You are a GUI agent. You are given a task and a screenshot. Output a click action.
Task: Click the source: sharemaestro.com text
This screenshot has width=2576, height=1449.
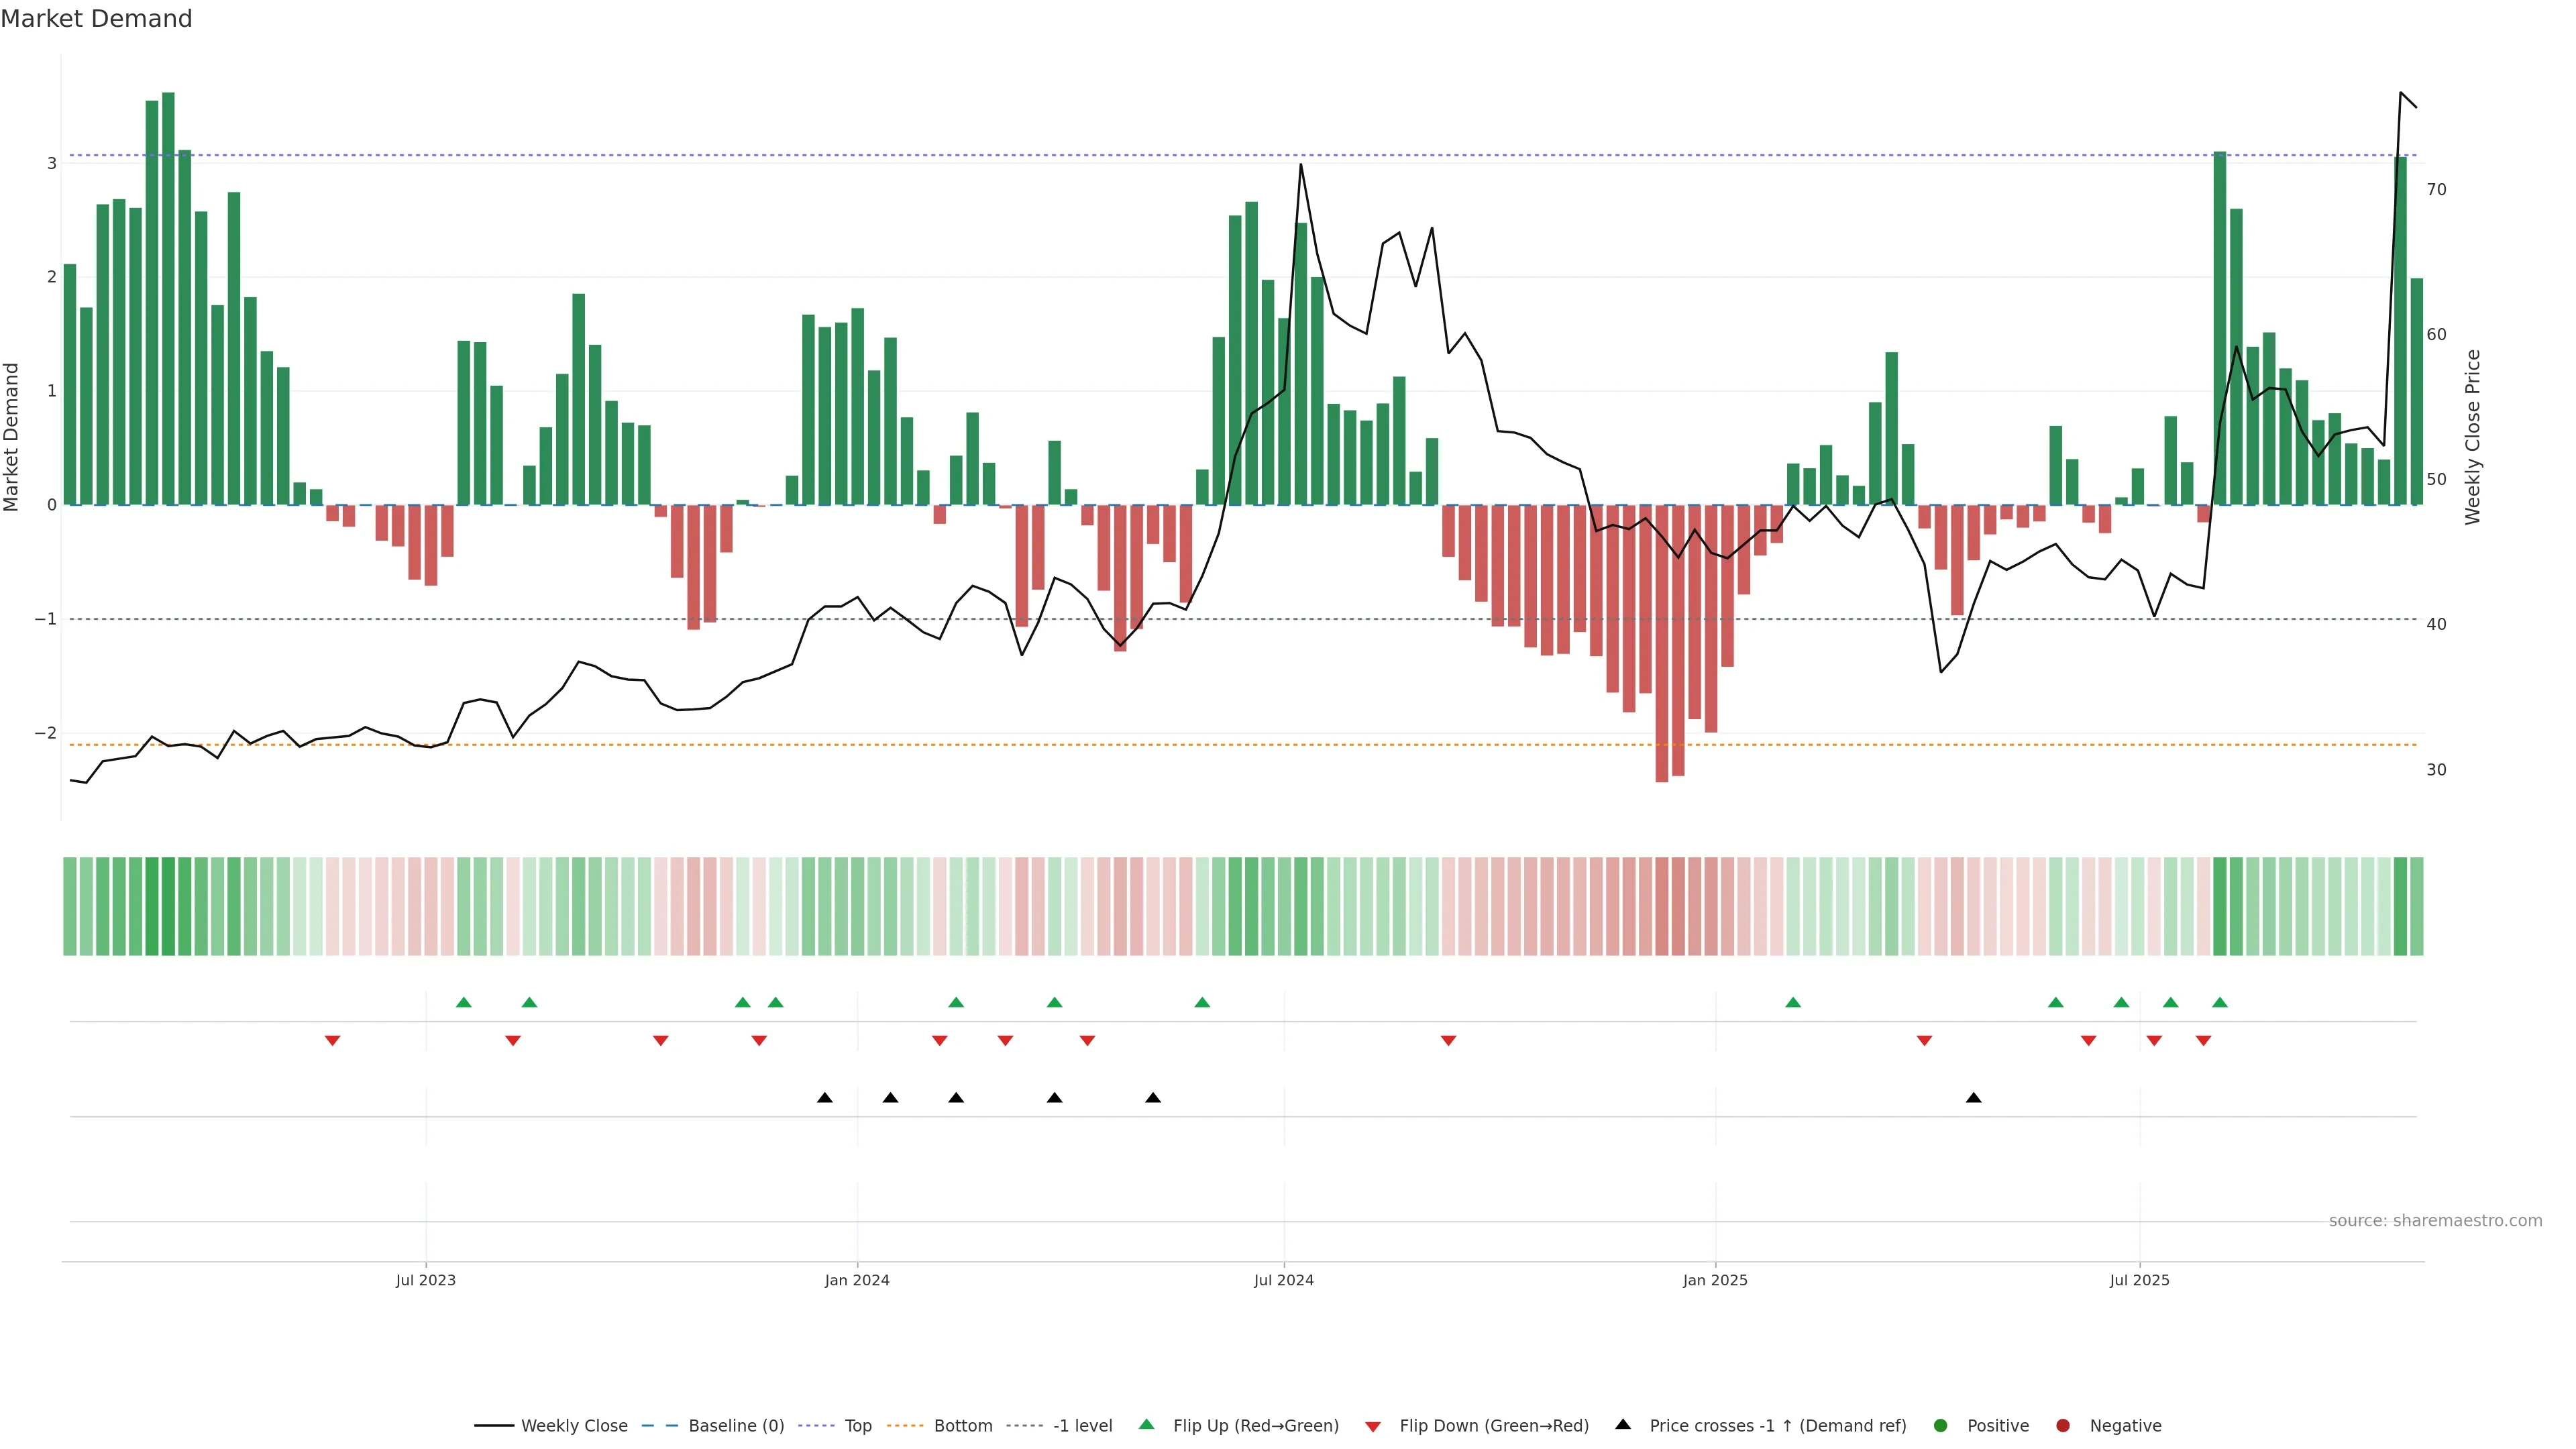coord(2435,1221)
